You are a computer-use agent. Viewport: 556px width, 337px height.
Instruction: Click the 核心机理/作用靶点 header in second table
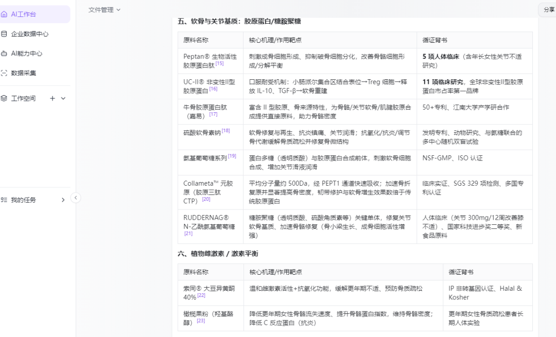(343, 272)
